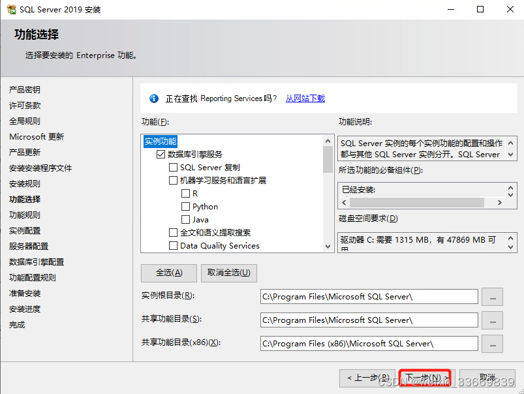The width and height of the screenshot is (524, 394).
Task: Click the 取消全选(U) deselect all button
Action: 229,273
